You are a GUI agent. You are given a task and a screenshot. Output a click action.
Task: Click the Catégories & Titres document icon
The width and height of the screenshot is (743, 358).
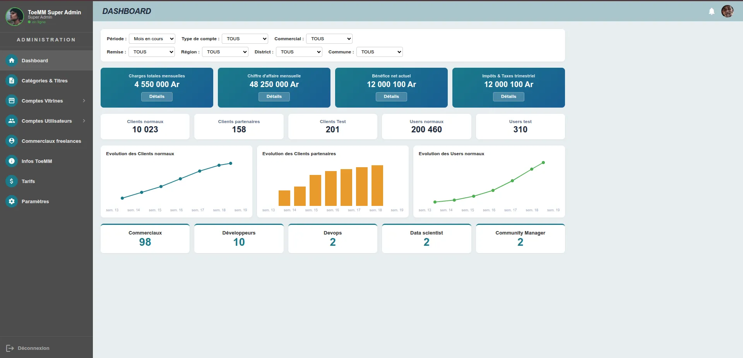pyautogui.click(x=12, y=81)
